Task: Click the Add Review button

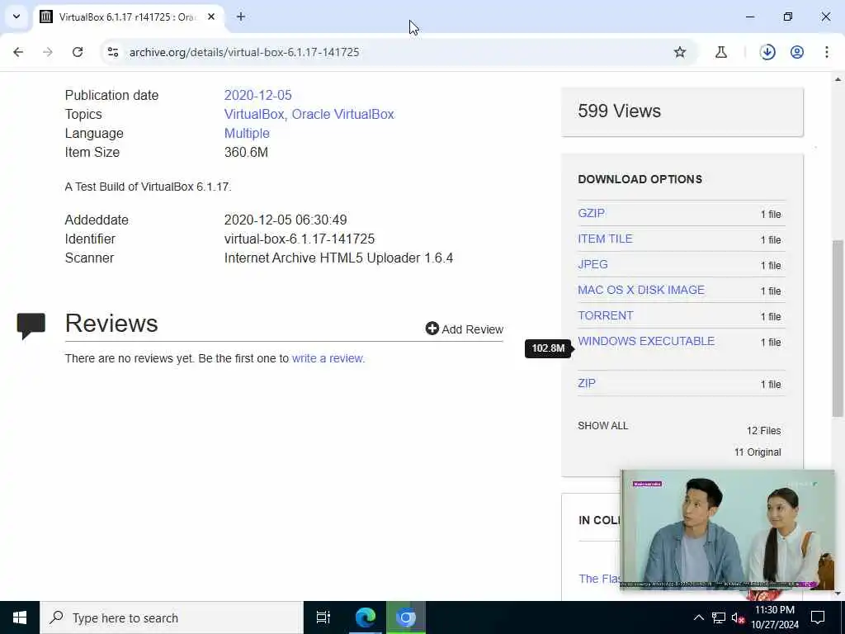Action: click(464, 329)
